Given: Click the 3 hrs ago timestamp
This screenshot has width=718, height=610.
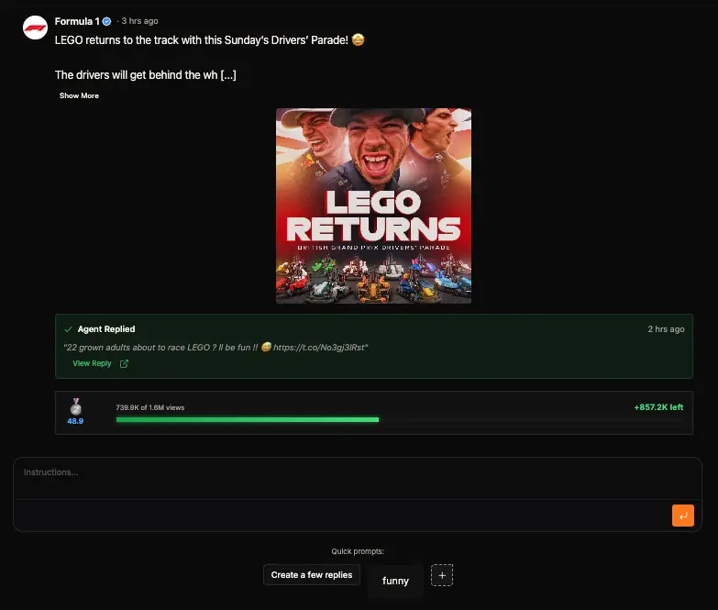Looking at the screenshot, I should click(x=139, y=21).
